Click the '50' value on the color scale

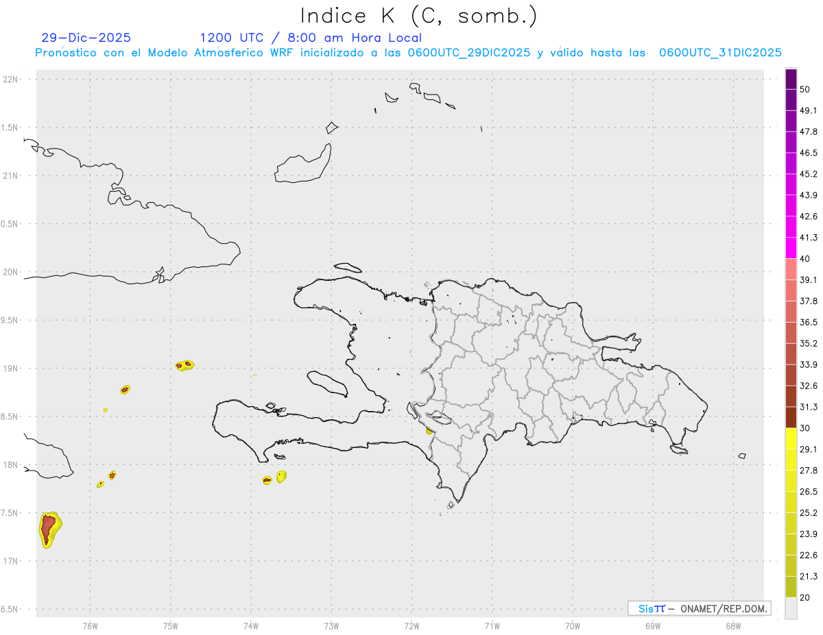point(804,90)
